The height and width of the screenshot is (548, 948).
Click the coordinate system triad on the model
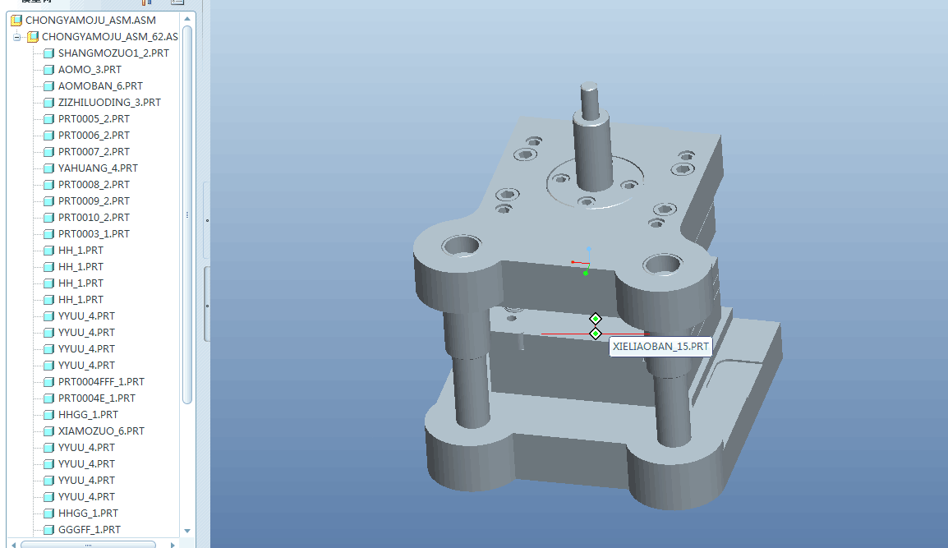[582, 261]
